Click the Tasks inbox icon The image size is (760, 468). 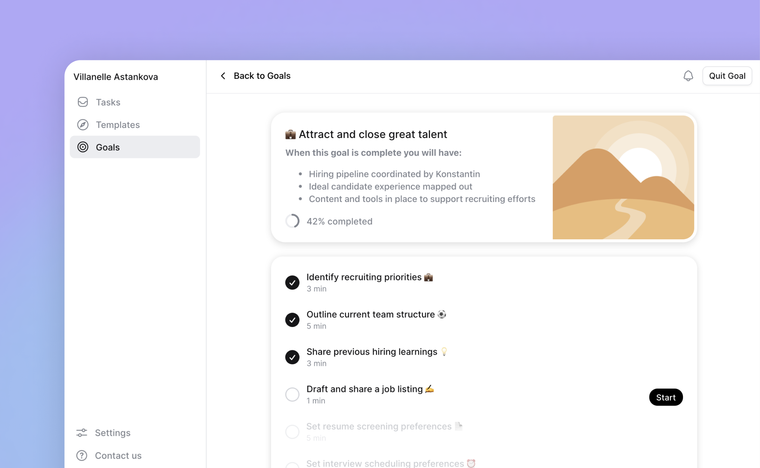[x=83, y=102]
